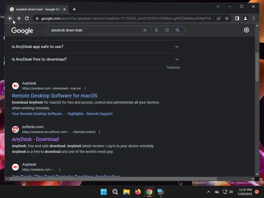The width and height of the screenshot is (264, 198).
Task: Click AnyDesk favicon of mac-os result
Action: click(x=15, y=86)
